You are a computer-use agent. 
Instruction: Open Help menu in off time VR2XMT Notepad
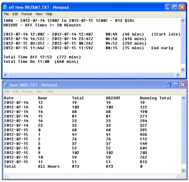click(49, 14)
